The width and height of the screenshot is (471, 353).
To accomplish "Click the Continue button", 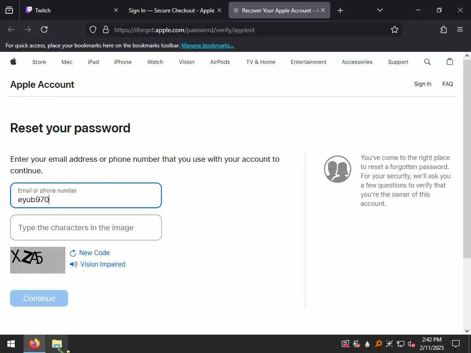I will 39,298.
